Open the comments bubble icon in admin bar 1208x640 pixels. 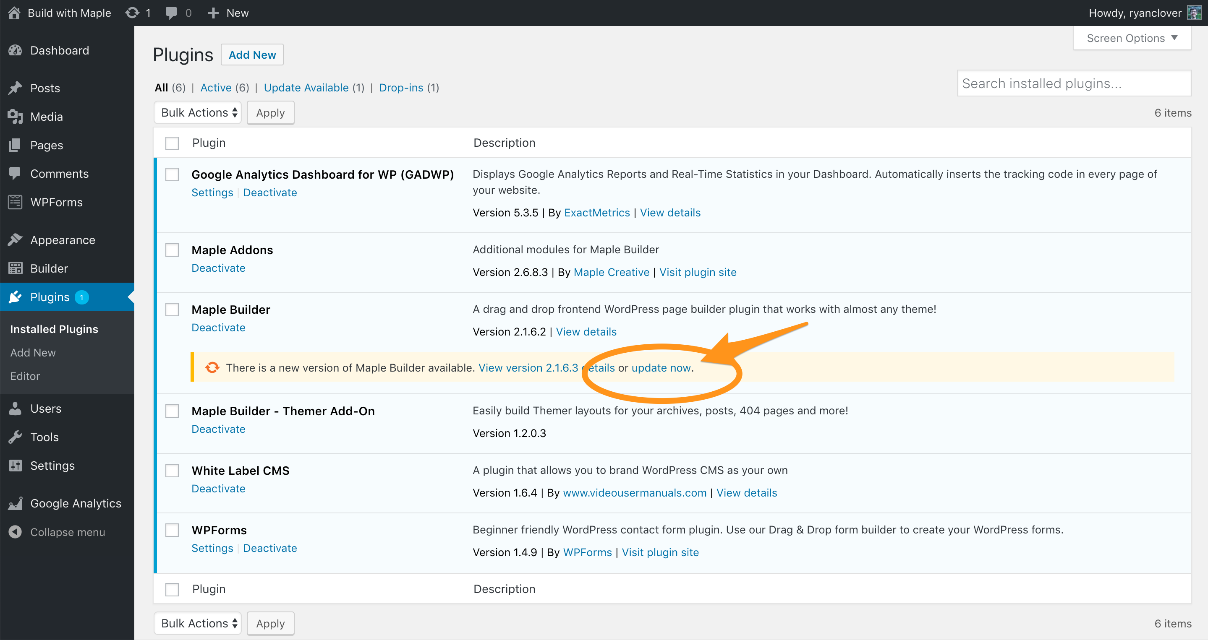pos(171,13)
